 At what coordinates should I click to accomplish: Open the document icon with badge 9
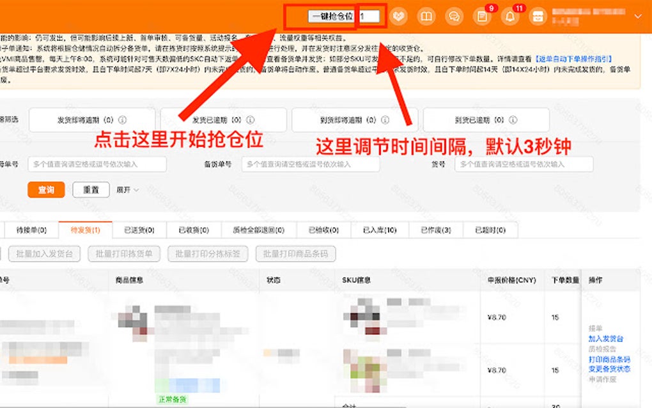(483, 17)
